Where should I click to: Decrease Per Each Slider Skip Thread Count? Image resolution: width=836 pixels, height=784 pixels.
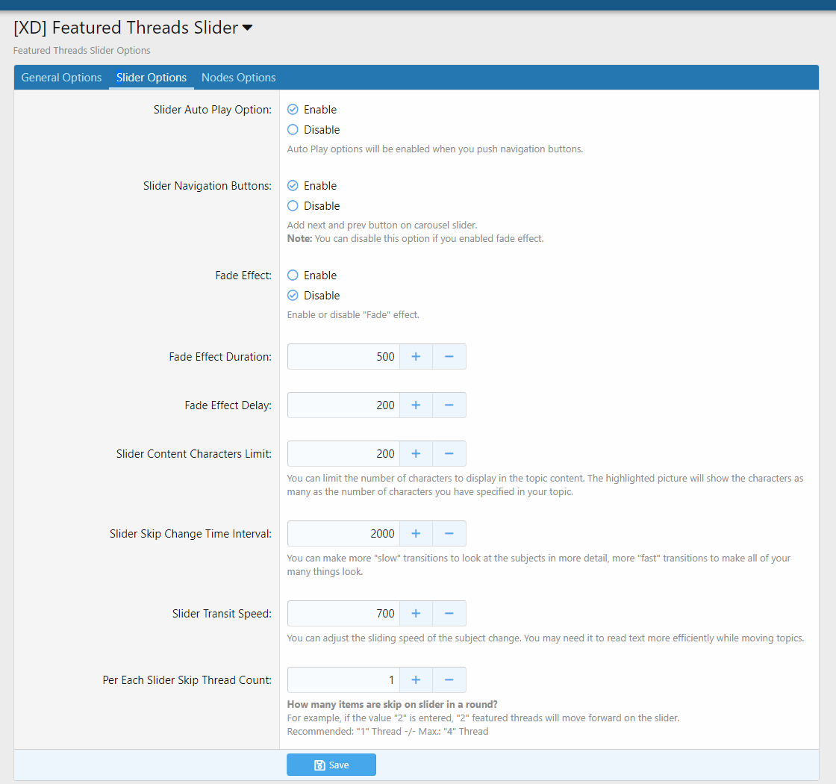tap(449, 680)
